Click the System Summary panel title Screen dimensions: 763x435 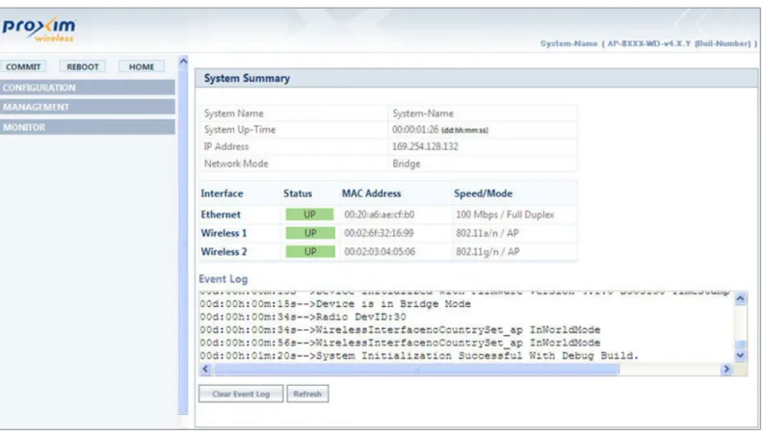pyautogui.click(x=247, y=78)
